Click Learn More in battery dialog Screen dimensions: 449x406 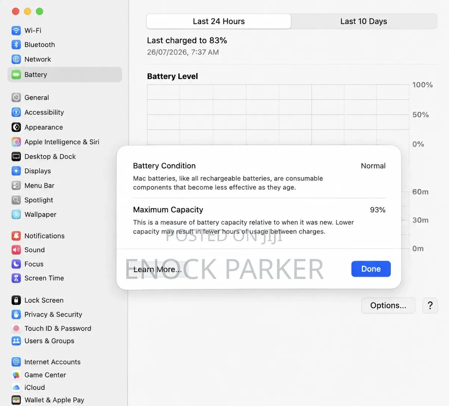(x=157, y=269)
